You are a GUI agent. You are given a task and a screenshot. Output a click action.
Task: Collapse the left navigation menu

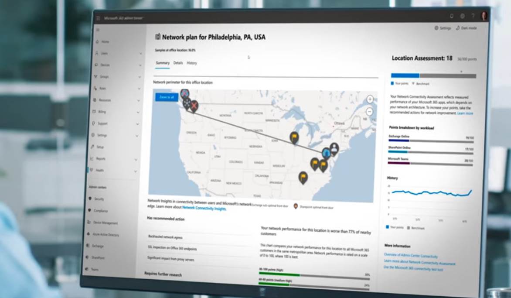[98, 30]
